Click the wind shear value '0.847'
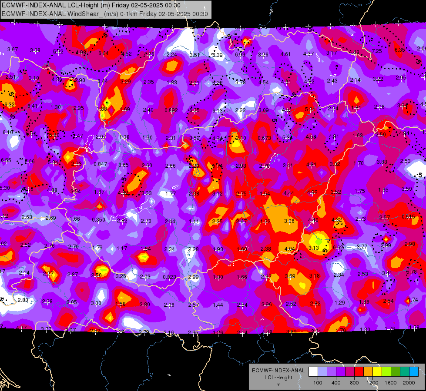This screenshot has height=391, width=426. point(100,164)
